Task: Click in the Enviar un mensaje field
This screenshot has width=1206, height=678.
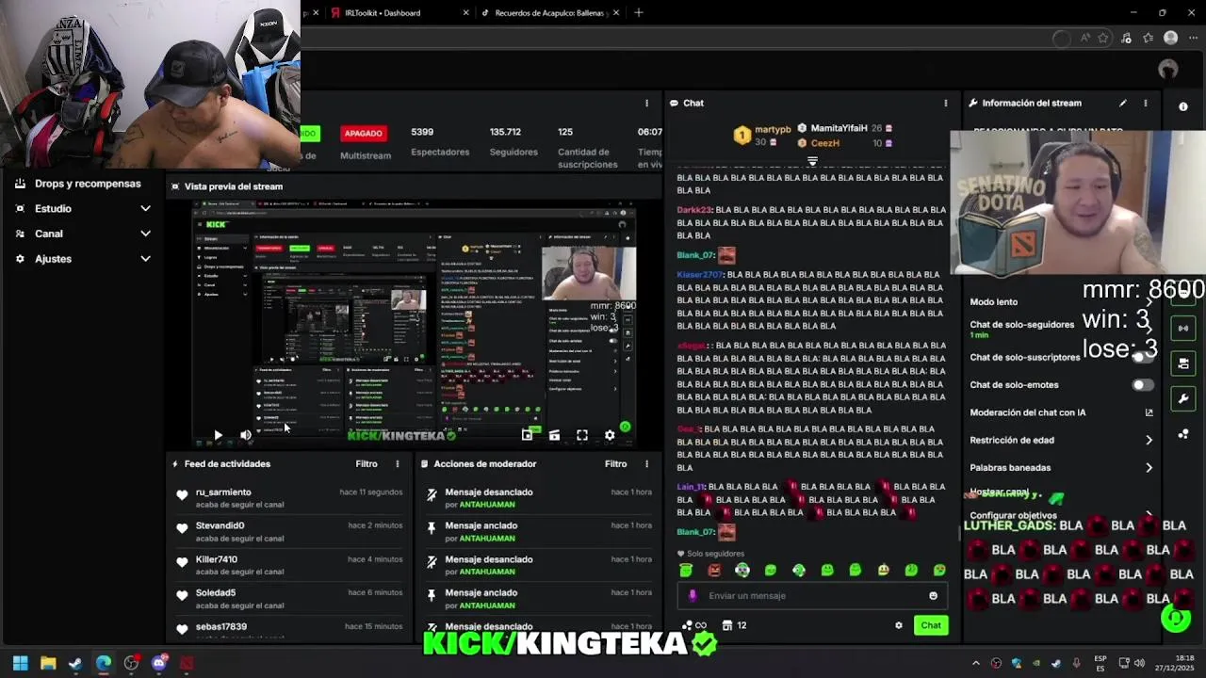Action: (x=812, y=595)
